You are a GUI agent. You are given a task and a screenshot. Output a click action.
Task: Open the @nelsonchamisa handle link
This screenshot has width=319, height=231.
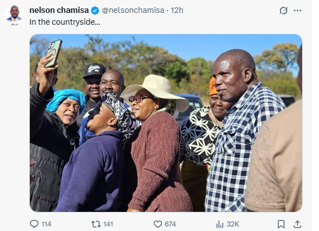(133, 10)
